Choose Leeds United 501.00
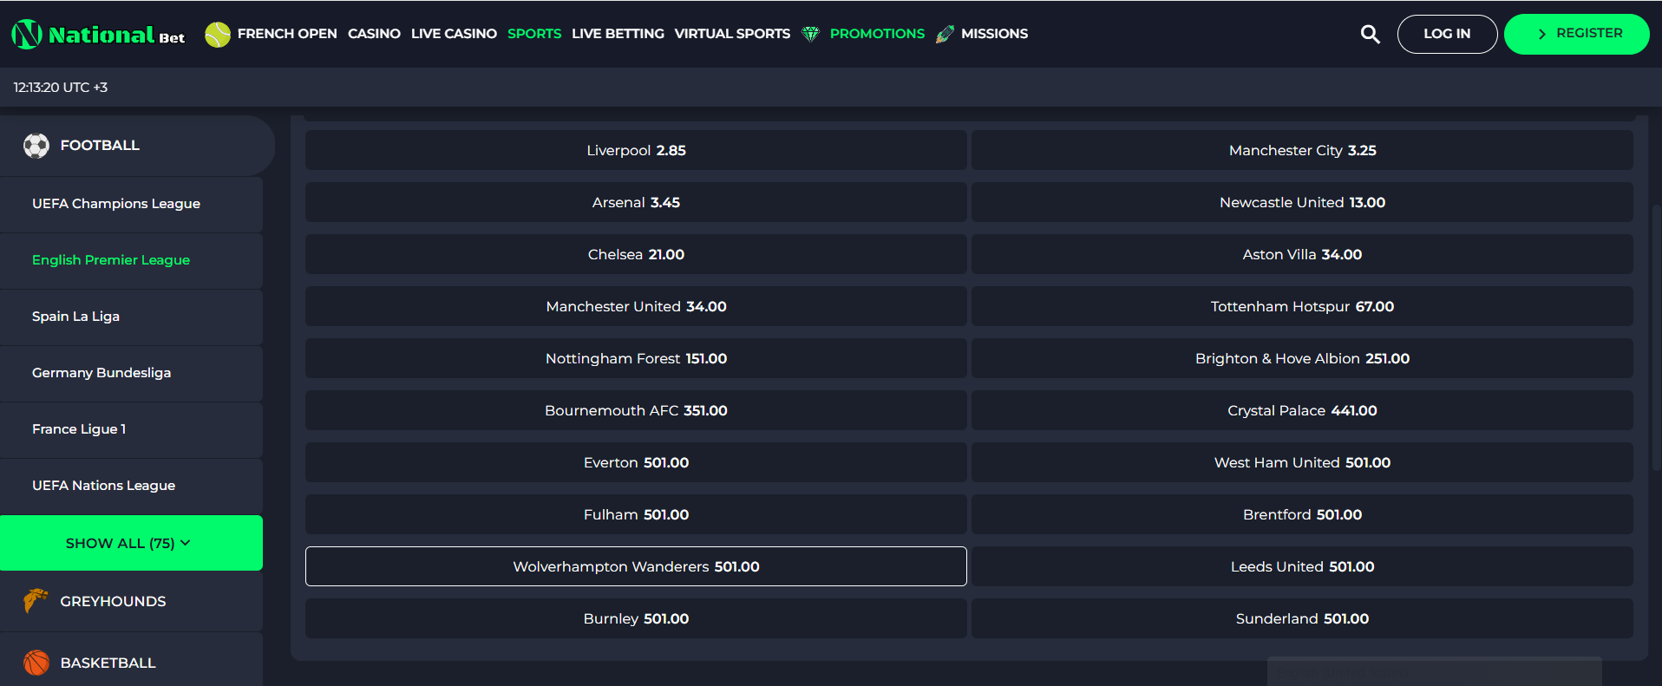The image size is (1662, 686). click(1302, 566)
